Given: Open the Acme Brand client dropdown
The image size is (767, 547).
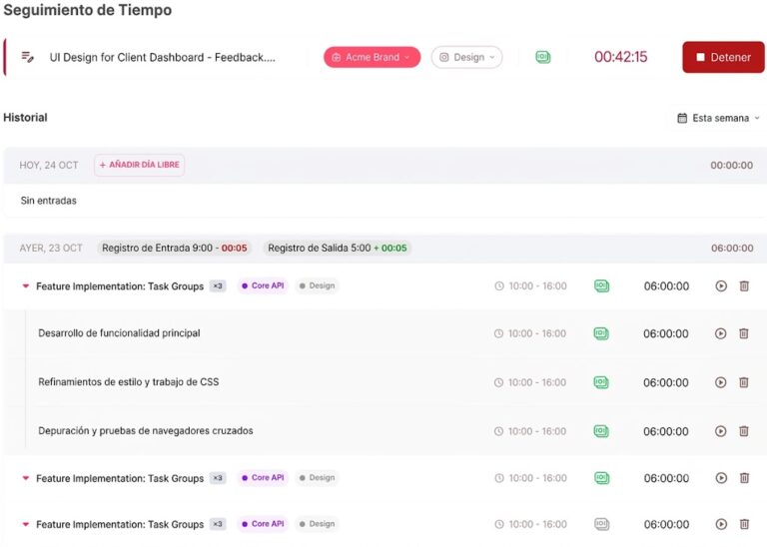Looking at the screenshot, I should pyautogui.click(x=372, y=57).
